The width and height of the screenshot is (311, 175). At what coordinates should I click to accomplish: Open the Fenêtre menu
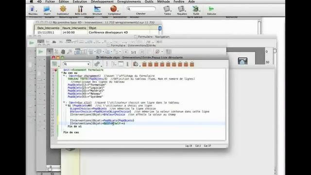tap(179, 1)
